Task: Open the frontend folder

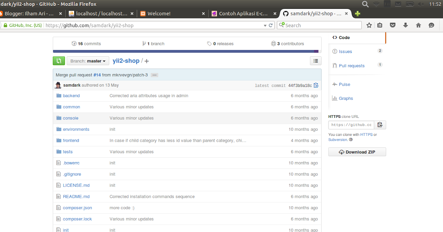Action: pyautogui.click(x=71, y=141)
